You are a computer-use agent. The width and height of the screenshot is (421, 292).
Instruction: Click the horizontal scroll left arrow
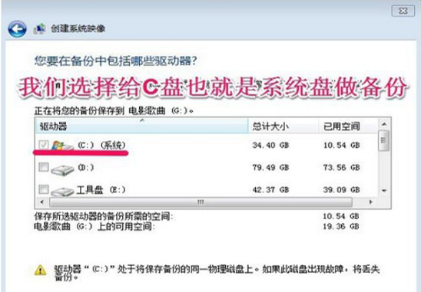41,202
